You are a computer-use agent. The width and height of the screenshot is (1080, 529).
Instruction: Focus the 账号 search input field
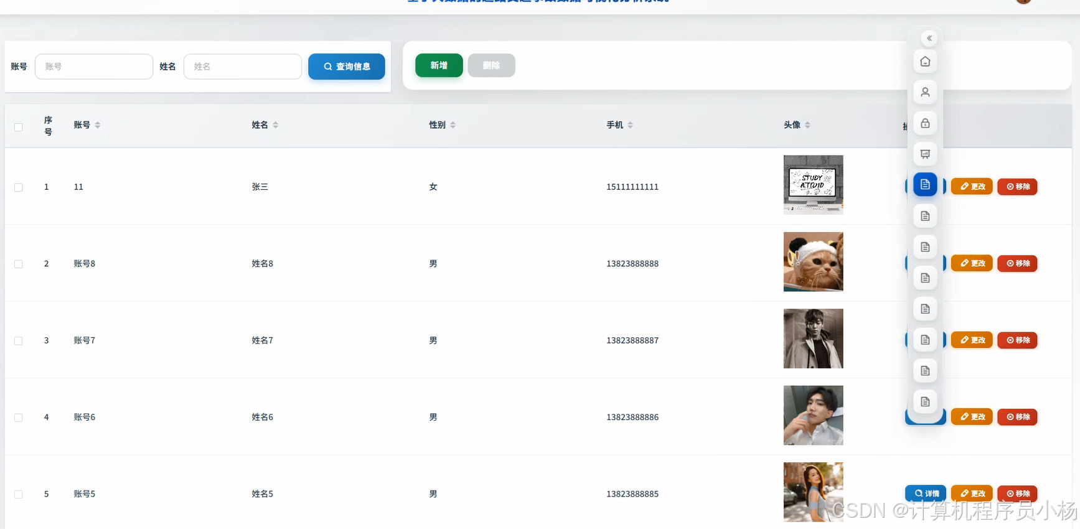click(x=94, y=67)
